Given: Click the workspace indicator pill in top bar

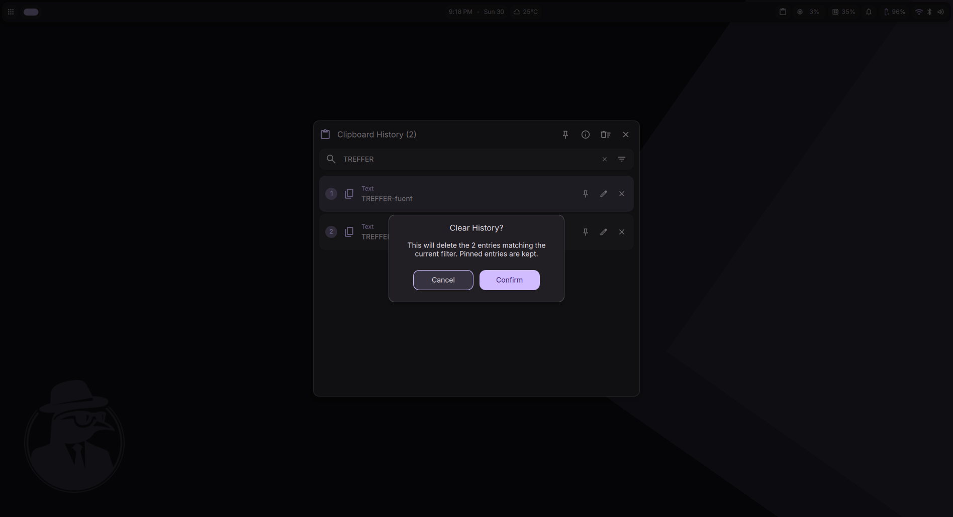Looking at the screenshot, I should (x=31, y=12).
